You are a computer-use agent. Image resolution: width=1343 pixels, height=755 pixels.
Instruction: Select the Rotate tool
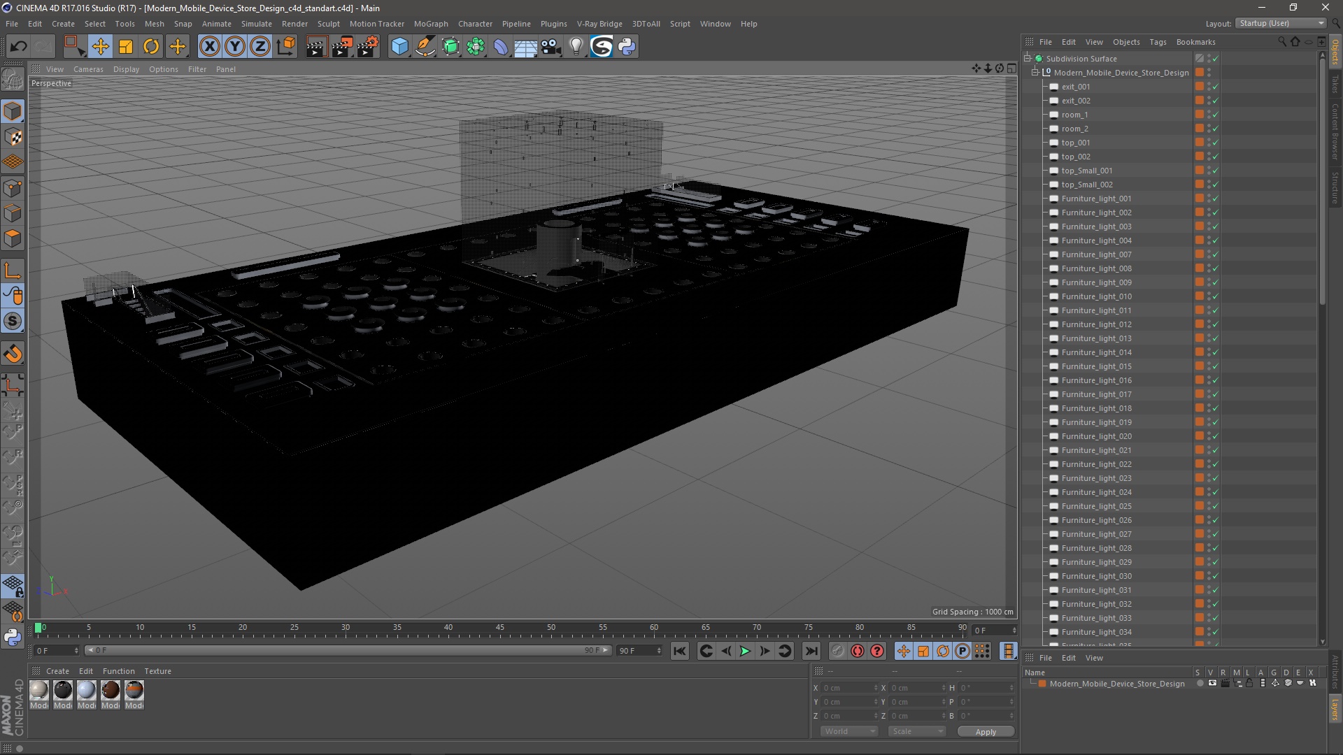point(151,47)
